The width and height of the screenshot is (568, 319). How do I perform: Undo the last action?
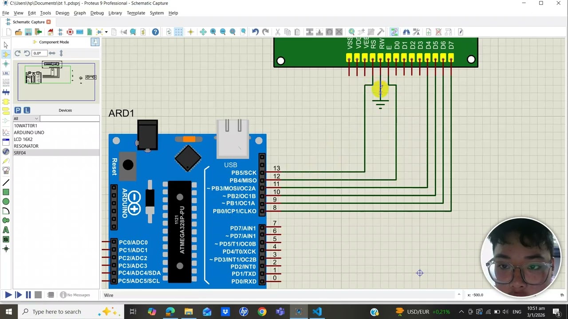coord(255,32)
